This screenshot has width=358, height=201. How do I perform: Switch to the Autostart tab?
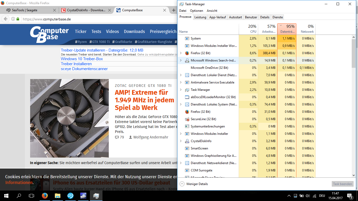click(235, 17)
